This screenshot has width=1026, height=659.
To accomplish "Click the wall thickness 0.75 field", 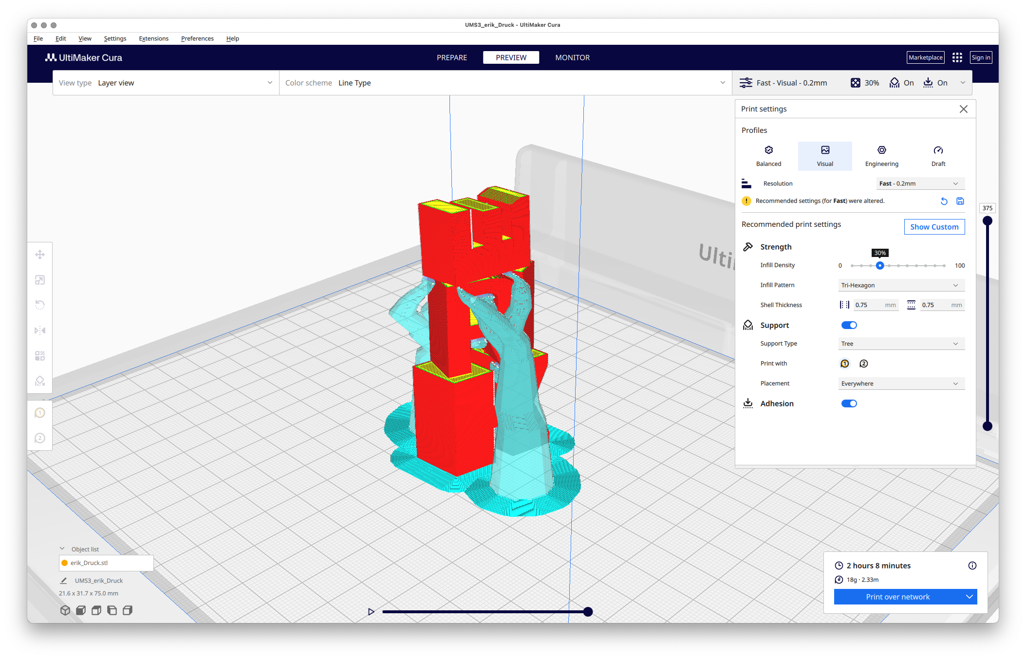I will pos(876,305).
